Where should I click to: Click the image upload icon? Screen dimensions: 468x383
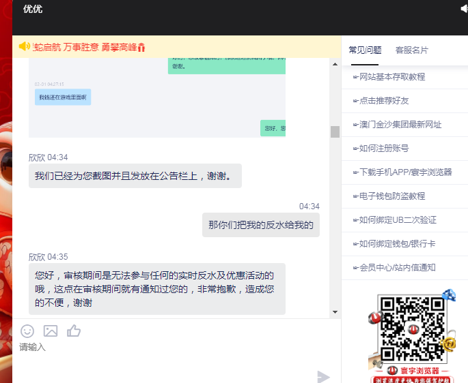pyautogui.click(x=51, y=331)
